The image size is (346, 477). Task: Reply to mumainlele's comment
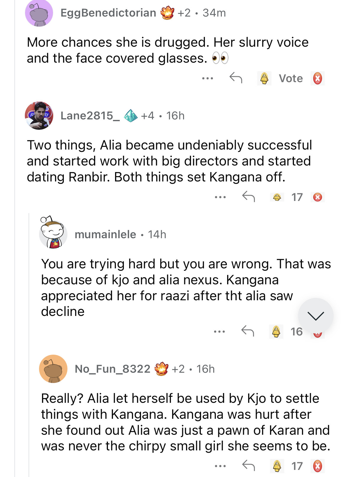tap(248, 331)
